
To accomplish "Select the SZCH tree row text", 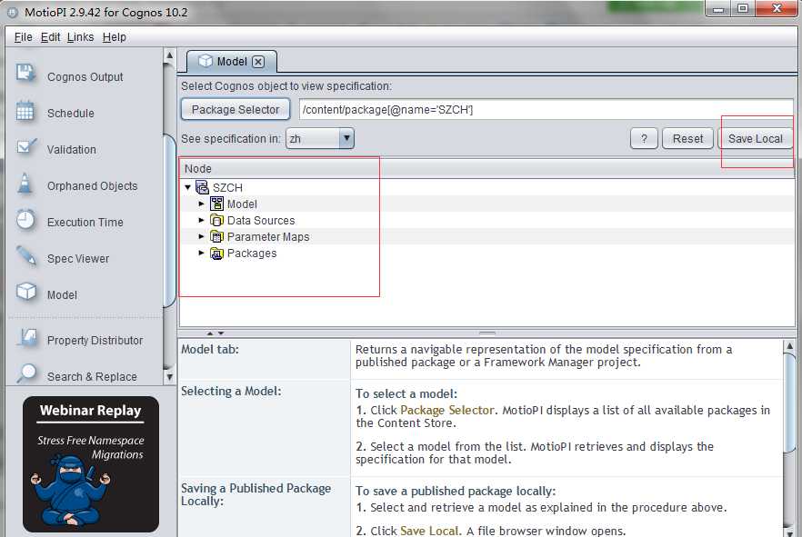I will (x=227, y=187).
